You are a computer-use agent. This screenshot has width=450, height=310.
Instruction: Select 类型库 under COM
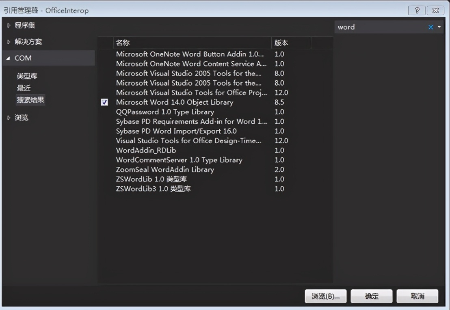[27, 76]
